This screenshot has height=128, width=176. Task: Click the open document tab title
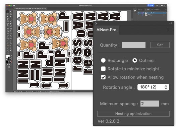point(30,9)
